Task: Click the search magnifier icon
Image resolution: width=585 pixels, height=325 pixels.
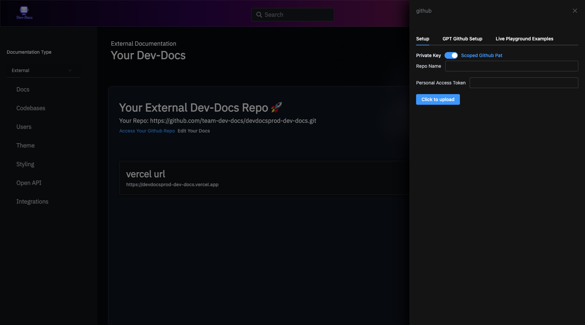Action: [259, 15]
